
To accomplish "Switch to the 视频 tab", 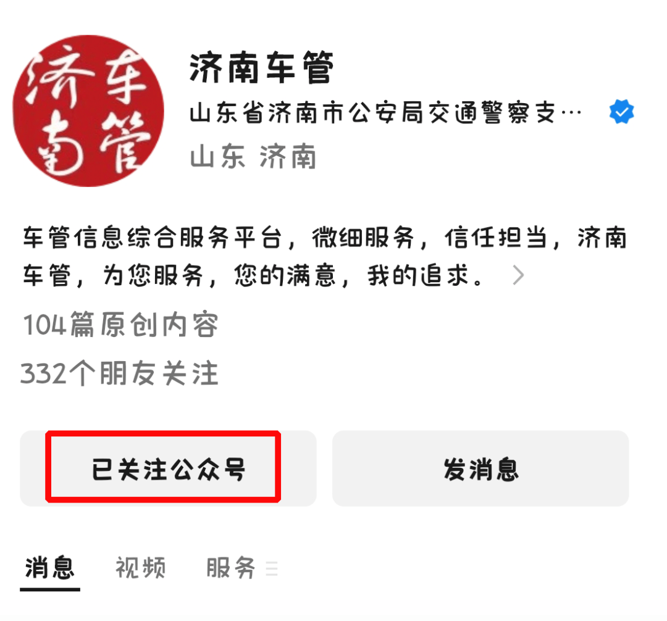I will tap(140, 567).
